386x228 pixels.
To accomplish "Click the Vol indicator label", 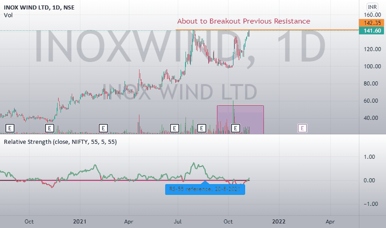I will coord(8,15).
